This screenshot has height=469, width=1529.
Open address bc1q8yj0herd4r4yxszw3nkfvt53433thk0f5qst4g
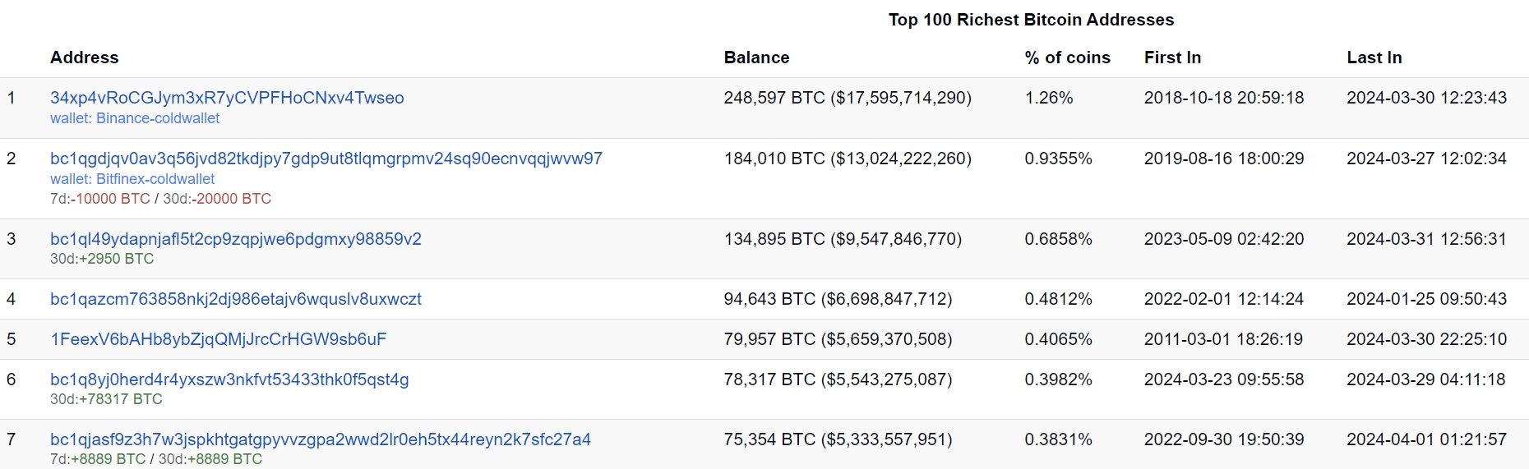click(x=229, y=379)
